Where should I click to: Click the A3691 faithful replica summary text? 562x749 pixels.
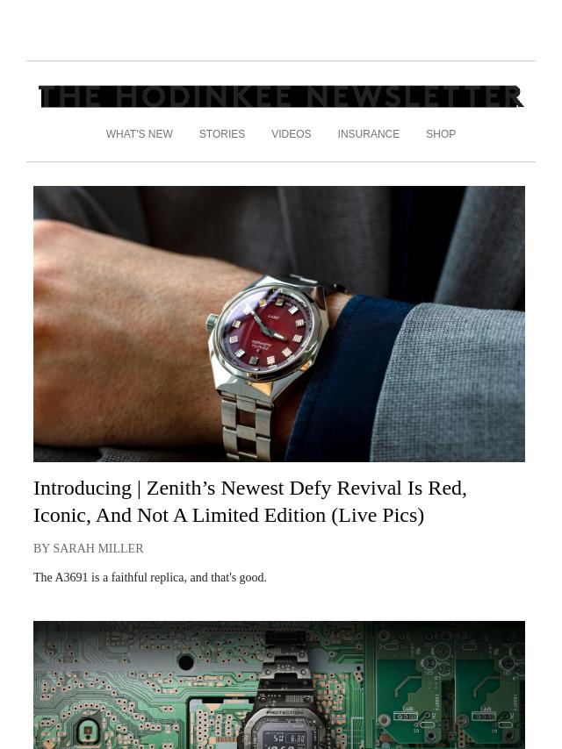coord(149,577)
